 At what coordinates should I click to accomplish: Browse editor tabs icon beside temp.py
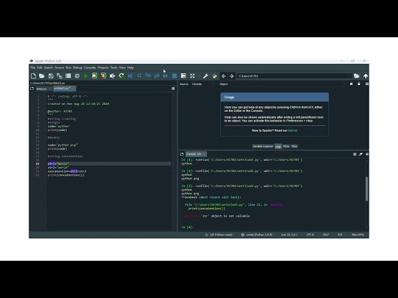[32, 88]
